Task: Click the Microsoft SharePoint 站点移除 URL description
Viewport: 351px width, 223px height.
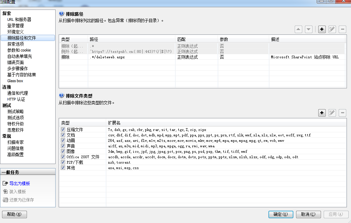Action: click(305, 57)
